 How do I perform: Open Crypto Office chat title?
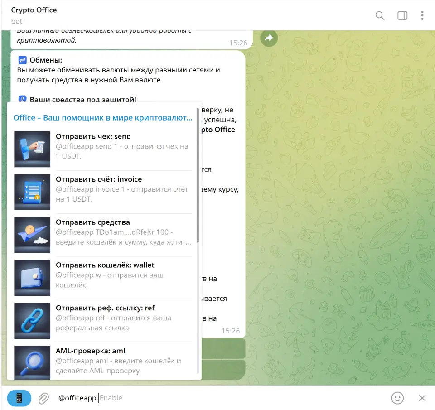point(34,10)
